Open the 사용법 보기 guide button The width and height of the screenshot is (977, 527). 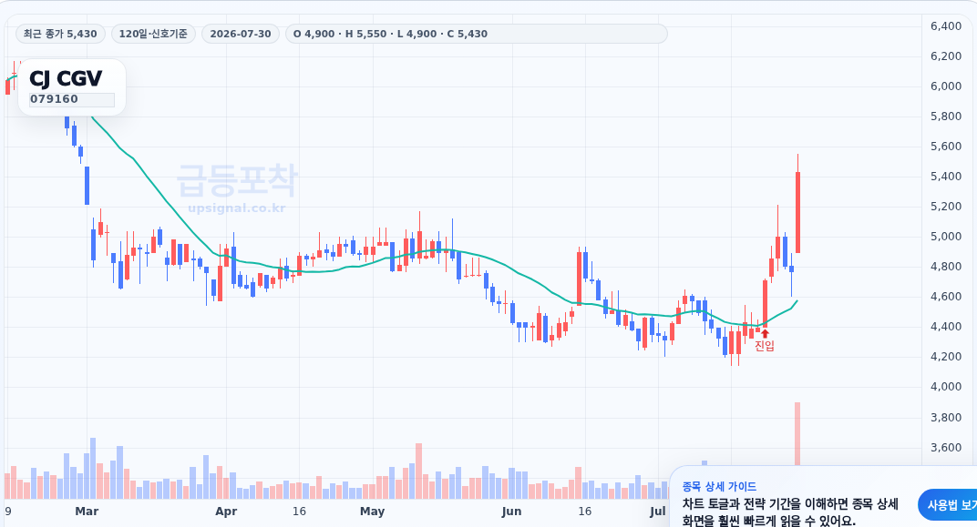[948, 504]
